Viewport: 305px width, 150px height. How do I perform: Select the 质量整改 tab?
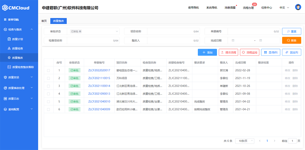pyautogui.click(x=58, y=21)
